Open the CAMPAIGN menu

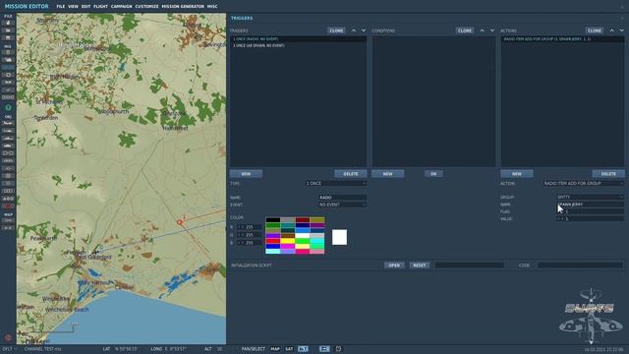[x=122, y=7]
